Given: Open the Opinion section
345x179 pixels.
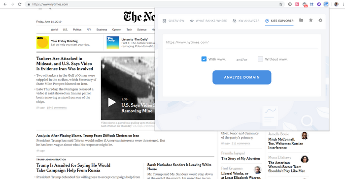Looking at the screenshot, I should [117, 30].
